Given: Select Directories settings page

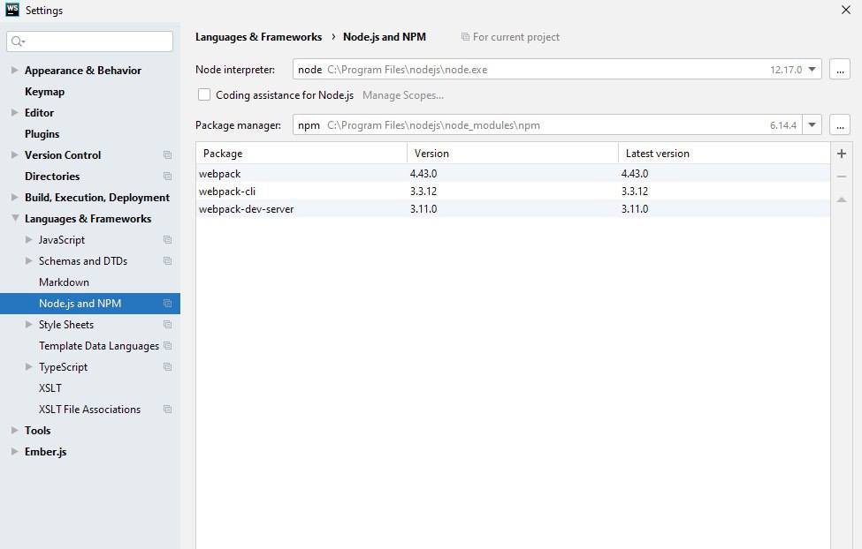Looking at the screenshot, I should coord(52,177).
